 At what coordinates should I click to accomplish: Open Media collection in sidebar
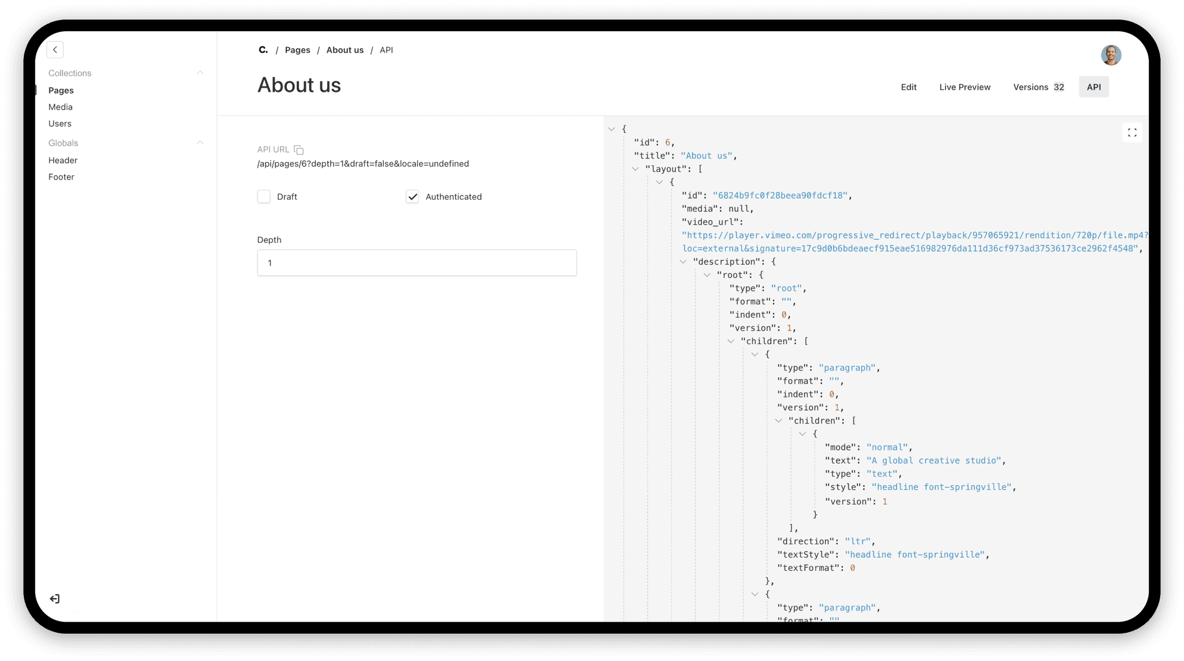pyautogui.click(x=61, y=107)
